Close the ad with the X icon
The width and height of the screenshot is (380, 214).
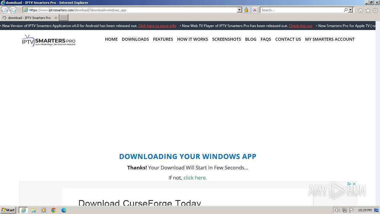tap(354, 184)
